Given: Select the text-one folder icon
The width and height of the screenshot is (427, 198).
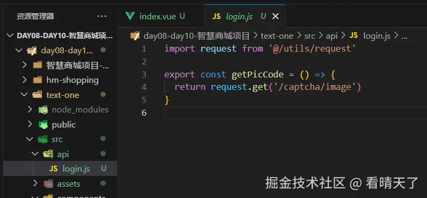Looking at the screenshot, I should (37, 95).
